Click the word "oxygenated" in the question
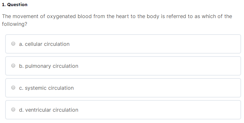244x123 pixels. coord(61,16)
